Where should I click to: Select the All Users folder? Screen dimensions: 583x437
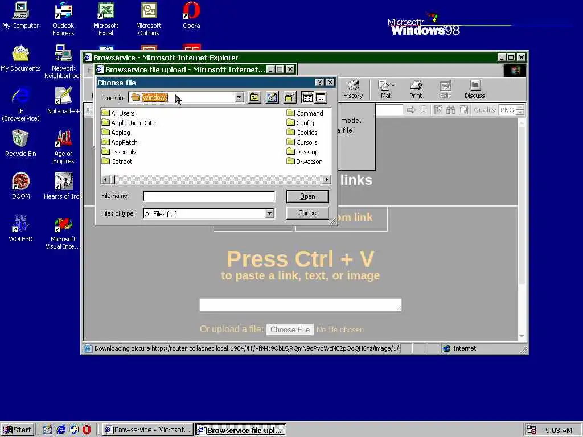118,113
